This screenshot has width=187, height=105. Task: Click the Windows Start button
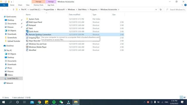point(4,102)
